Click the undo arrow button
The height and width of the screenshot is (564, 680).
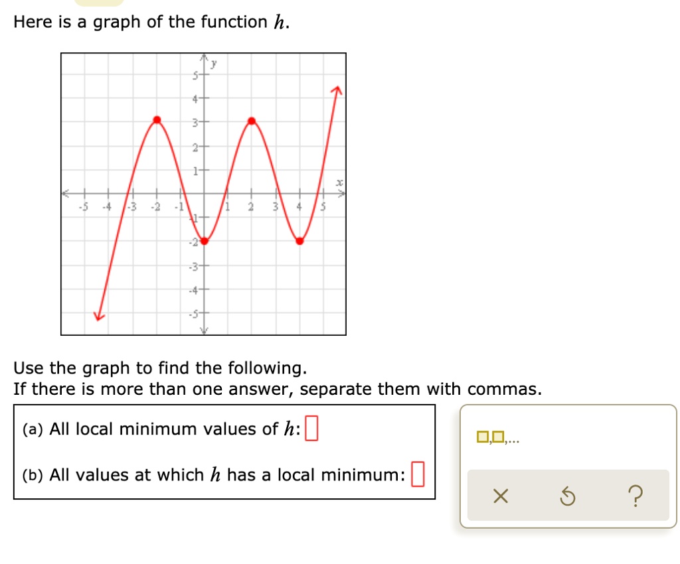[568, 496]
